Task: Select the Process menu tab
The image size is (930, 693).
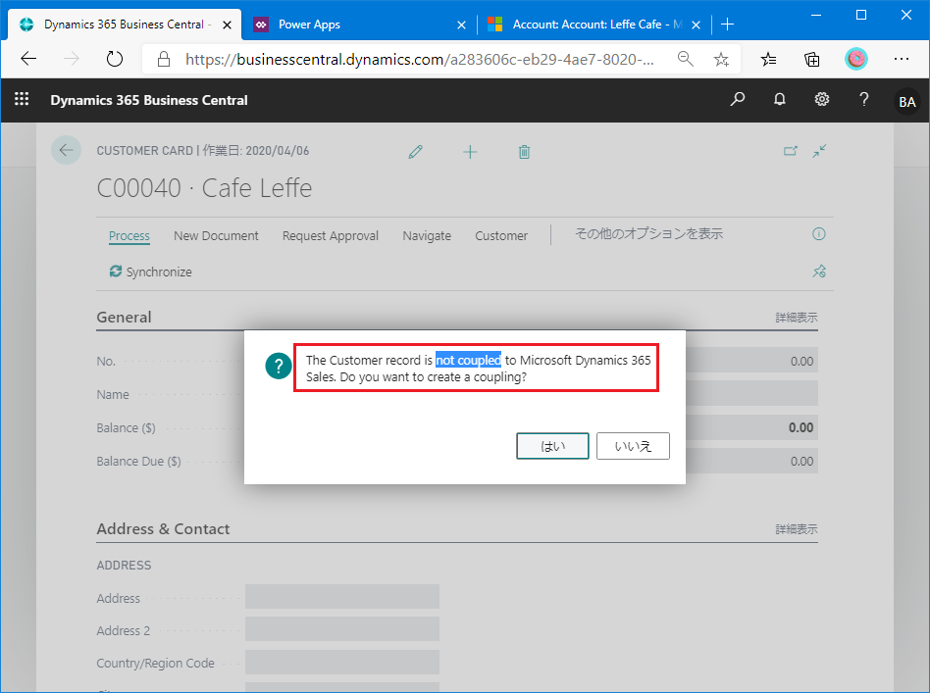Action: pos(129,236)
